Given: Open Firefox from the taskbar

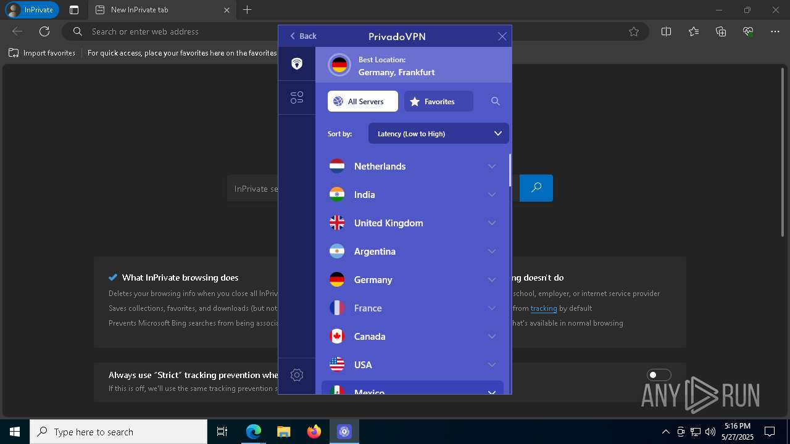Looking at the screenshot, I should pos(314,432).
